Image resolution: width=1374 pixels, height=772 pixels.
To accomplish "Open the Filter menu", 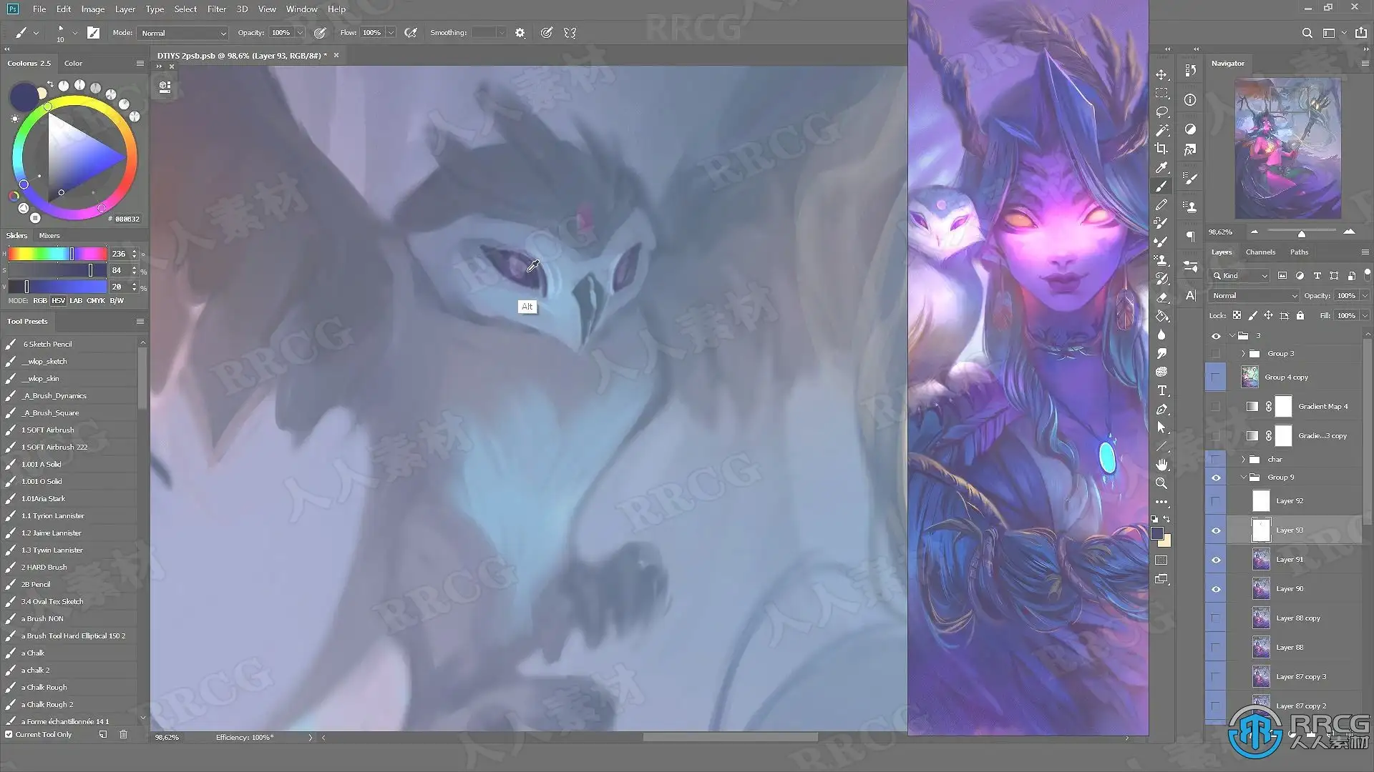I will tap(216, 9).
